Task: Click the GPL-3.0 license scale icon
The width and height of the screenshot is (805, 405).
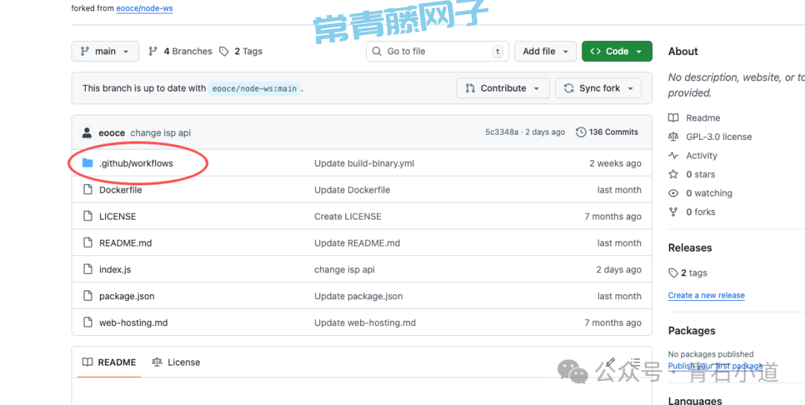Action: 673,137
